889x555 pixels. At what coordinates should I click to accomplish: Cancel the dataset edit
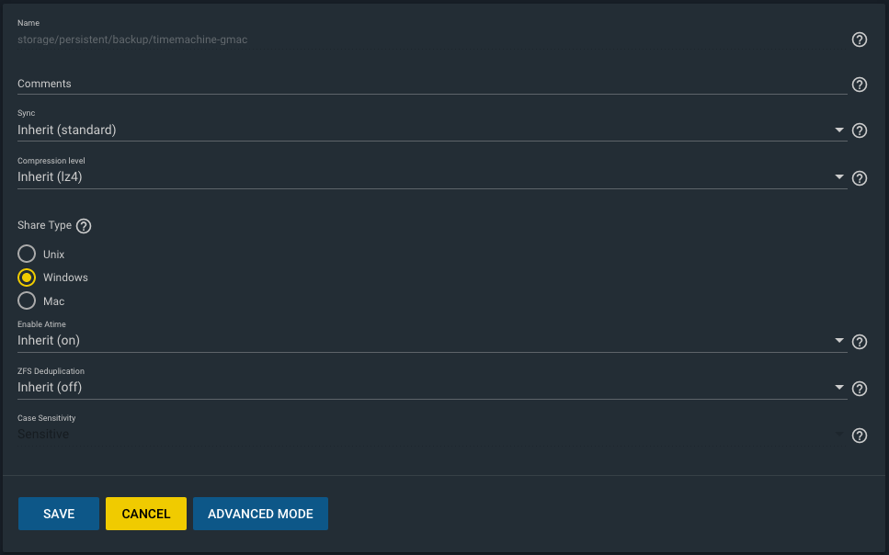(x=145, y=514)
